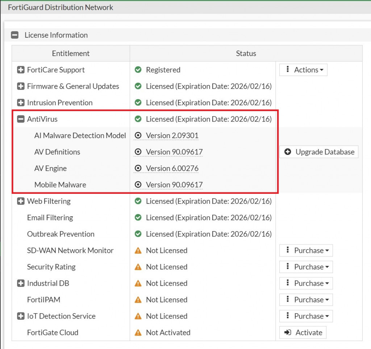Screen dimensions: 371x349
Task: Click green check icon for Intrusion Prevention
Action: tap(138, 102)
